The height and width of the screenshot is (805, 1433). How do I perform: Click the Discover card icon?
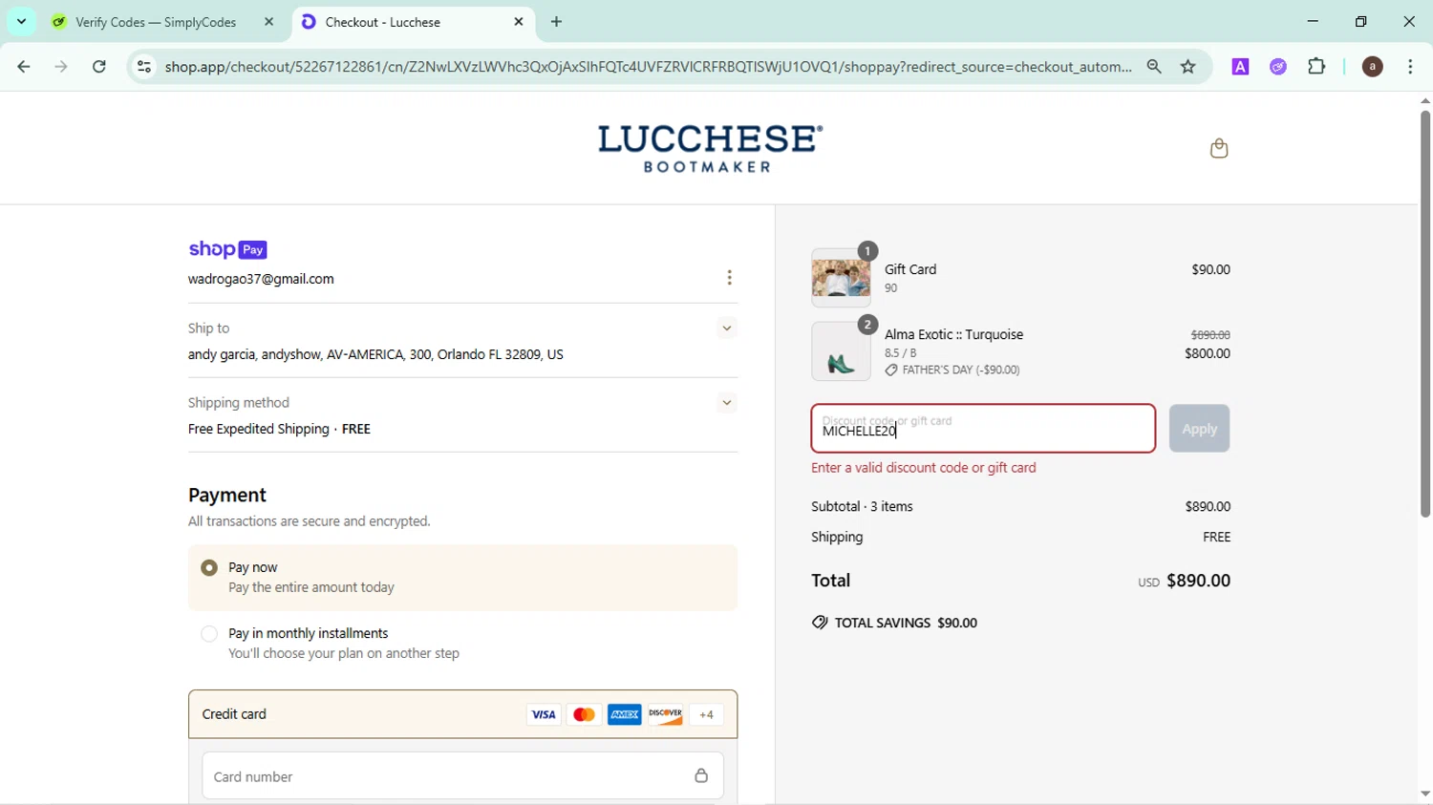point(666,715)
